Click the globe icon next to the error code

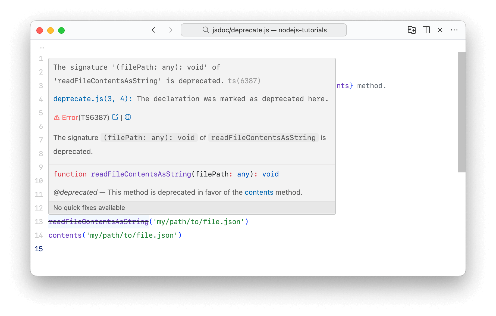[x=128, y=117]
